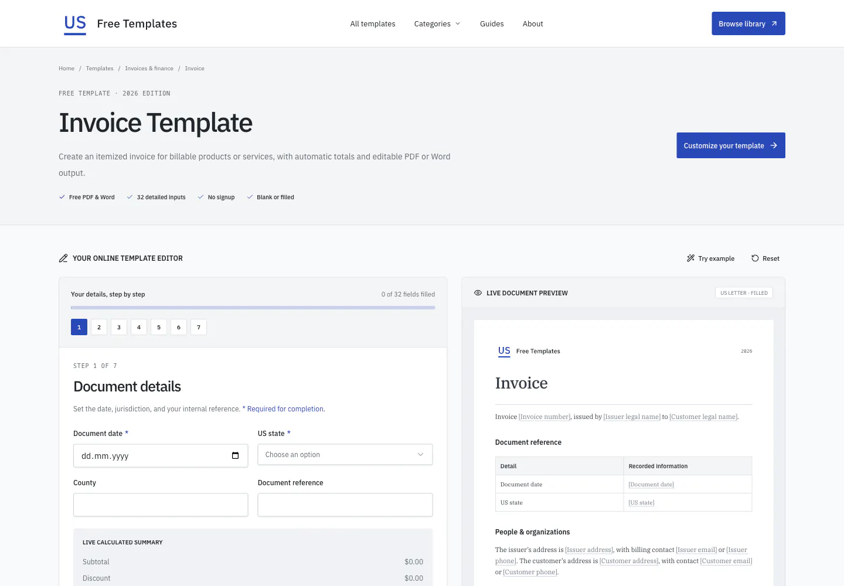The image size is (844, 586).
Task: Go to step 4 tab
Action: coord(139,327)
